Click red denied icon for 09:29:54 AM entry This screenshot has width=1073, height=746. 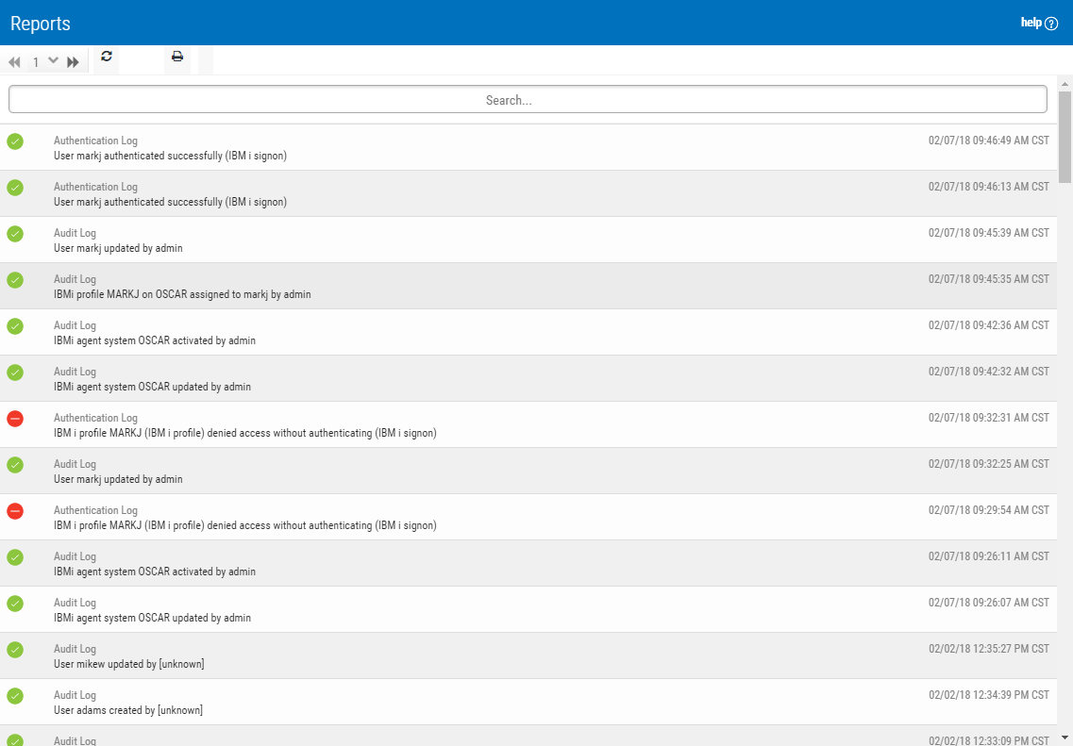(15, 511)
